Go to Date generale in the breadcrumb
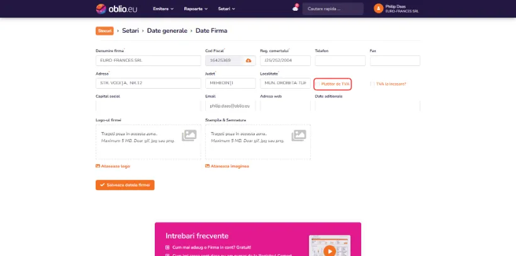The height and width of the screenshot is (256, 516). (x=167, y=31)
